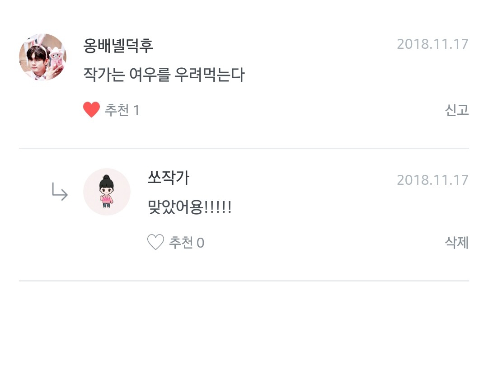
Task: Click the divider between comment and reply
Action: pos(244,148)
